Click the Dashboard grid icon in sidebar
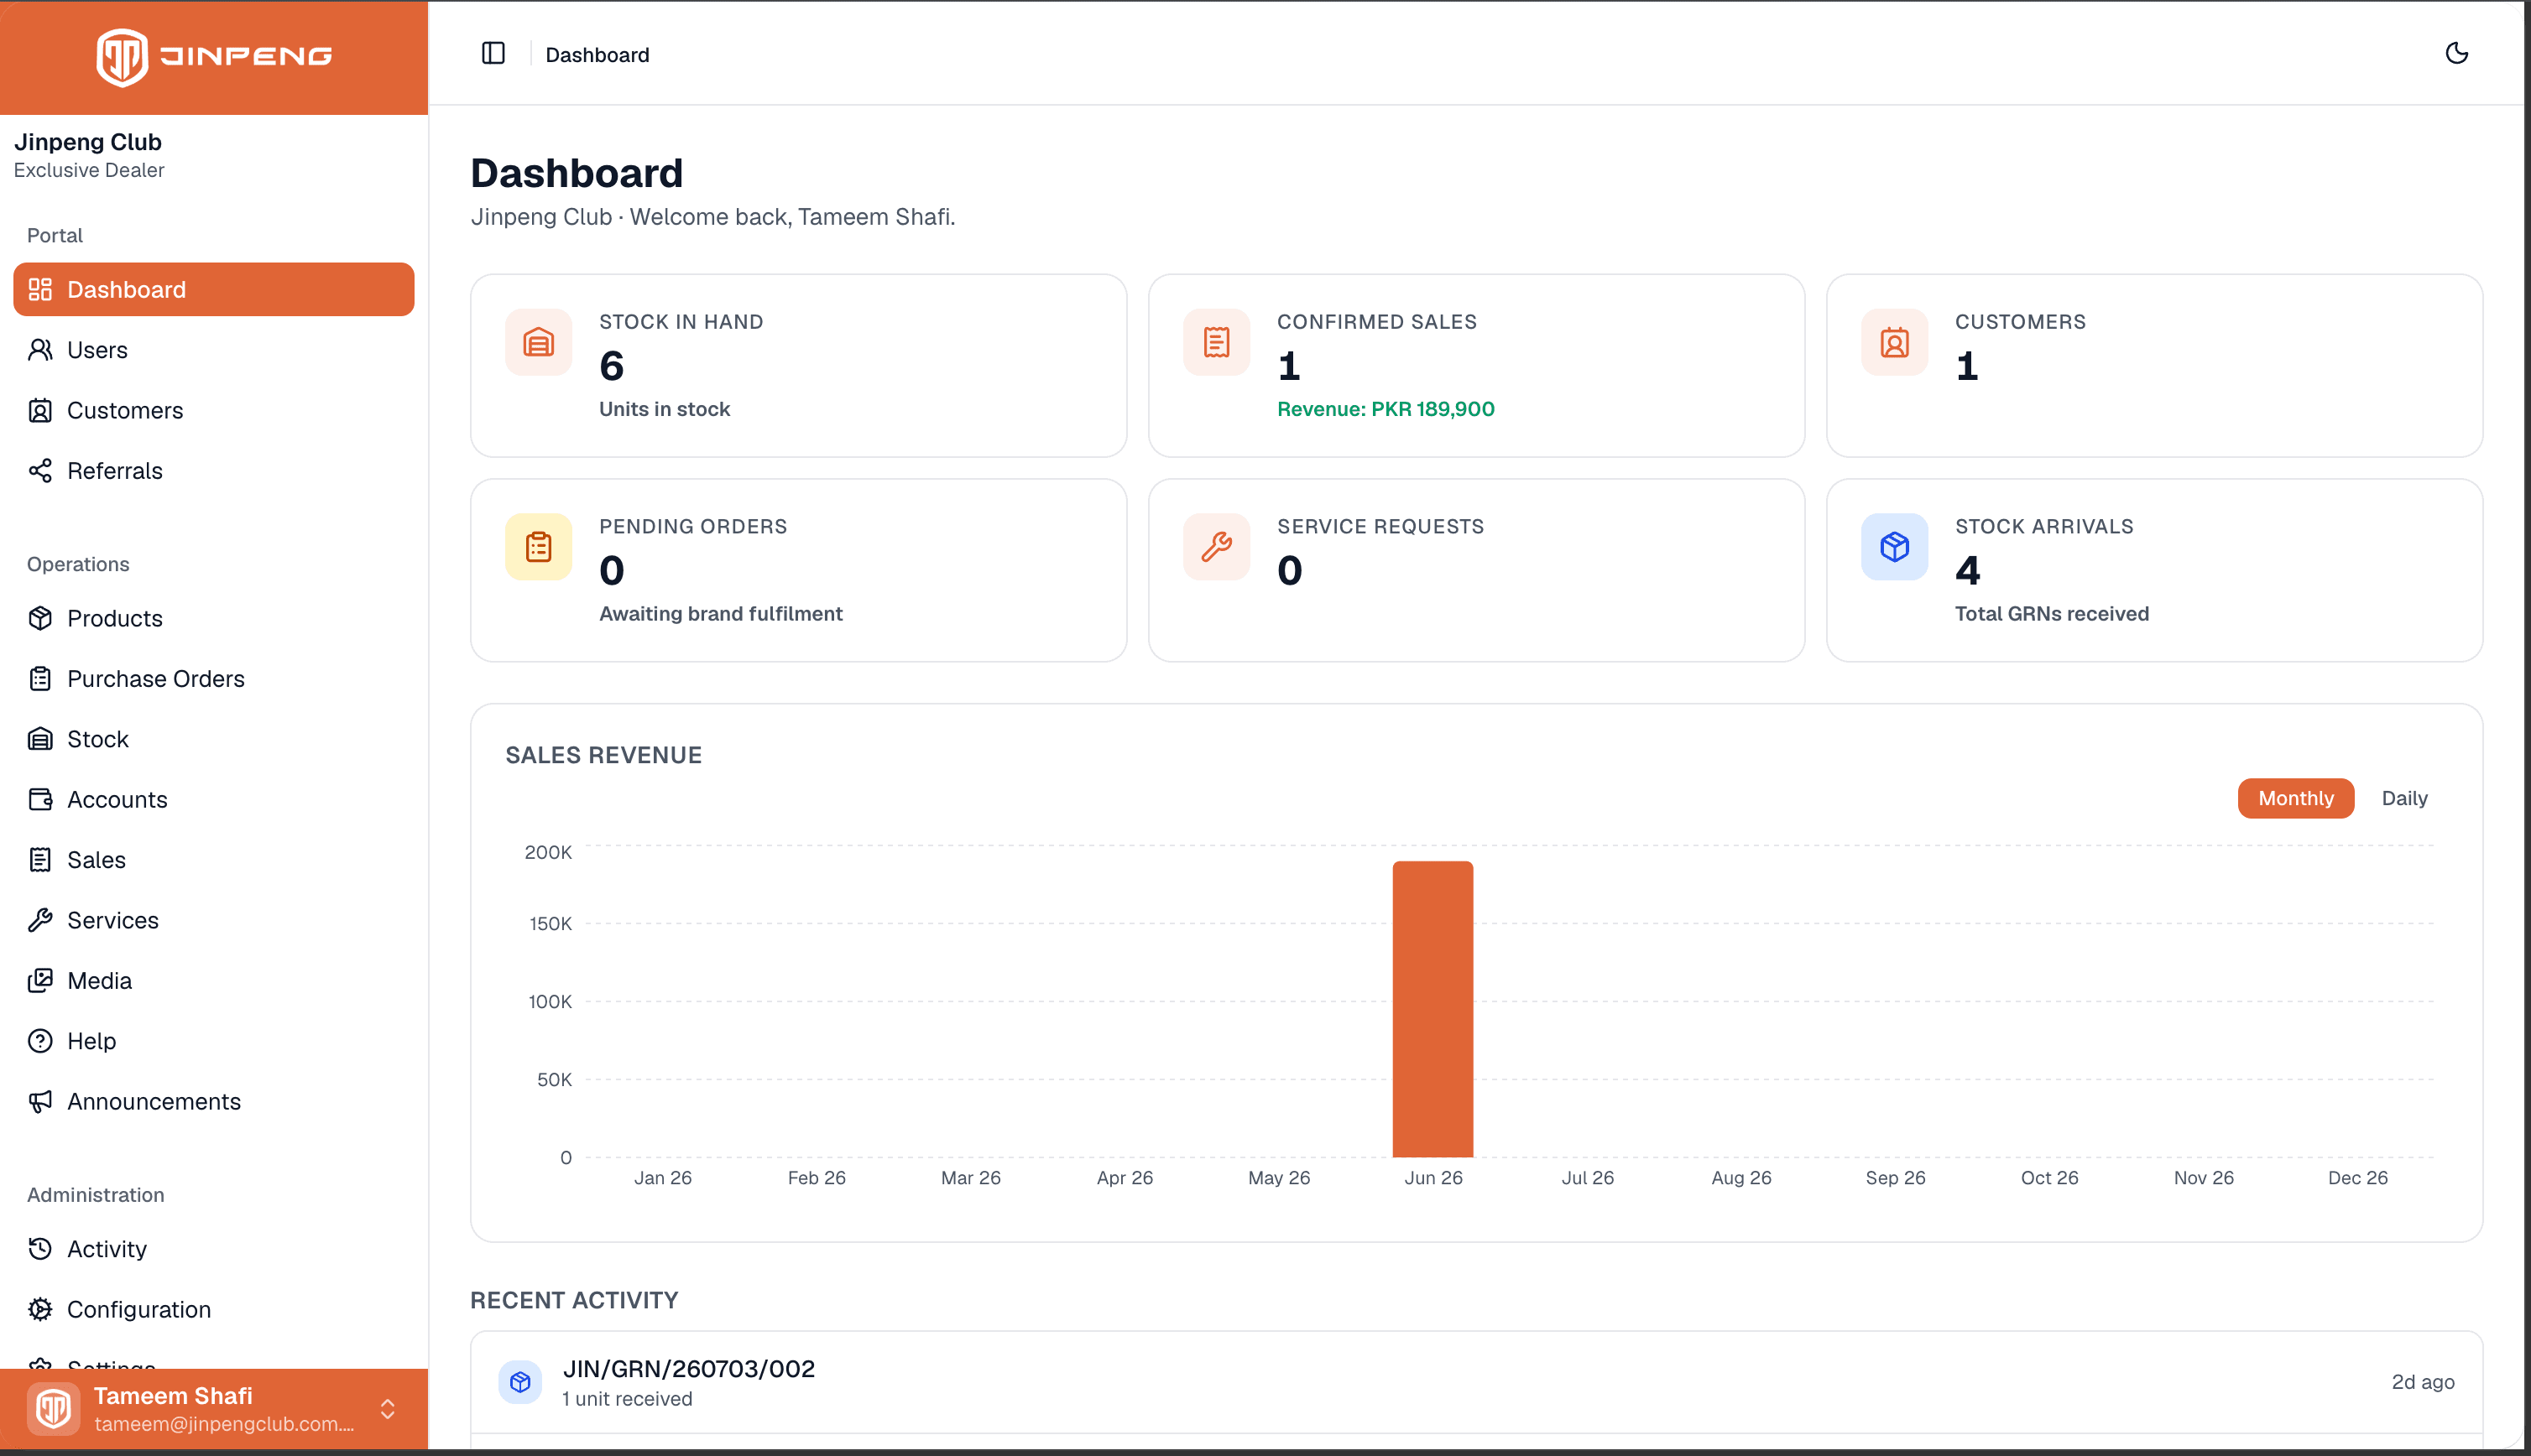 (x=40, y=290)
